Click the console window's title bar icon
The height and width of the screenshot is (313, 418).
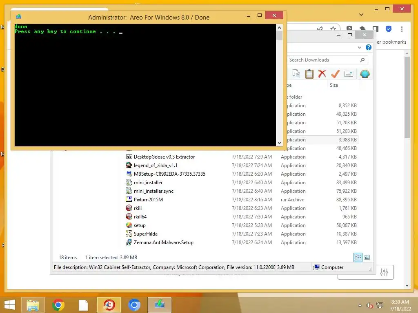19,17
